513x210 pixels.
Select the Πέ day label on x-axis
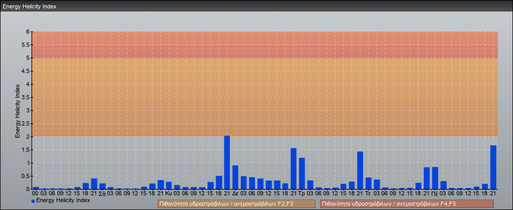[435, 193]
